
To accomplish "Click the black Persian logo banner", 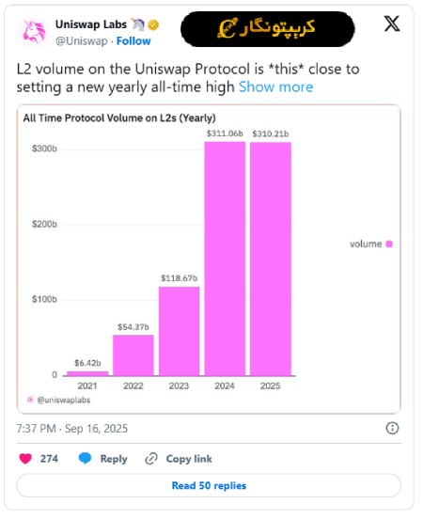I will coord(268,29).
